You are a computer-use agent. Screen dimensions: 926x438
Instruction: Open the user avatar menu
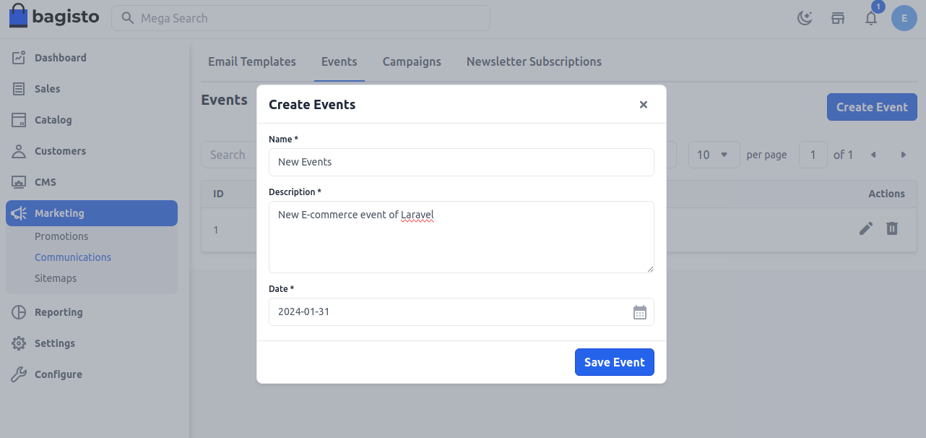coord(904,18)
